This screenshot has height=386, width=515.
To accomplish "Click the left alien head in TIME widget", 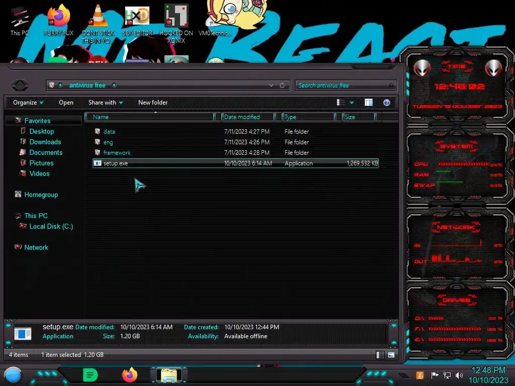I will pyautogui.click(x=422, y=68).
